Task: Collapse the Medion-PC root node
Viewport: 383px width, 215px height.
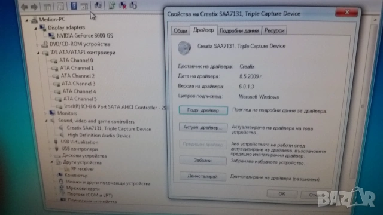Action: 26,21
